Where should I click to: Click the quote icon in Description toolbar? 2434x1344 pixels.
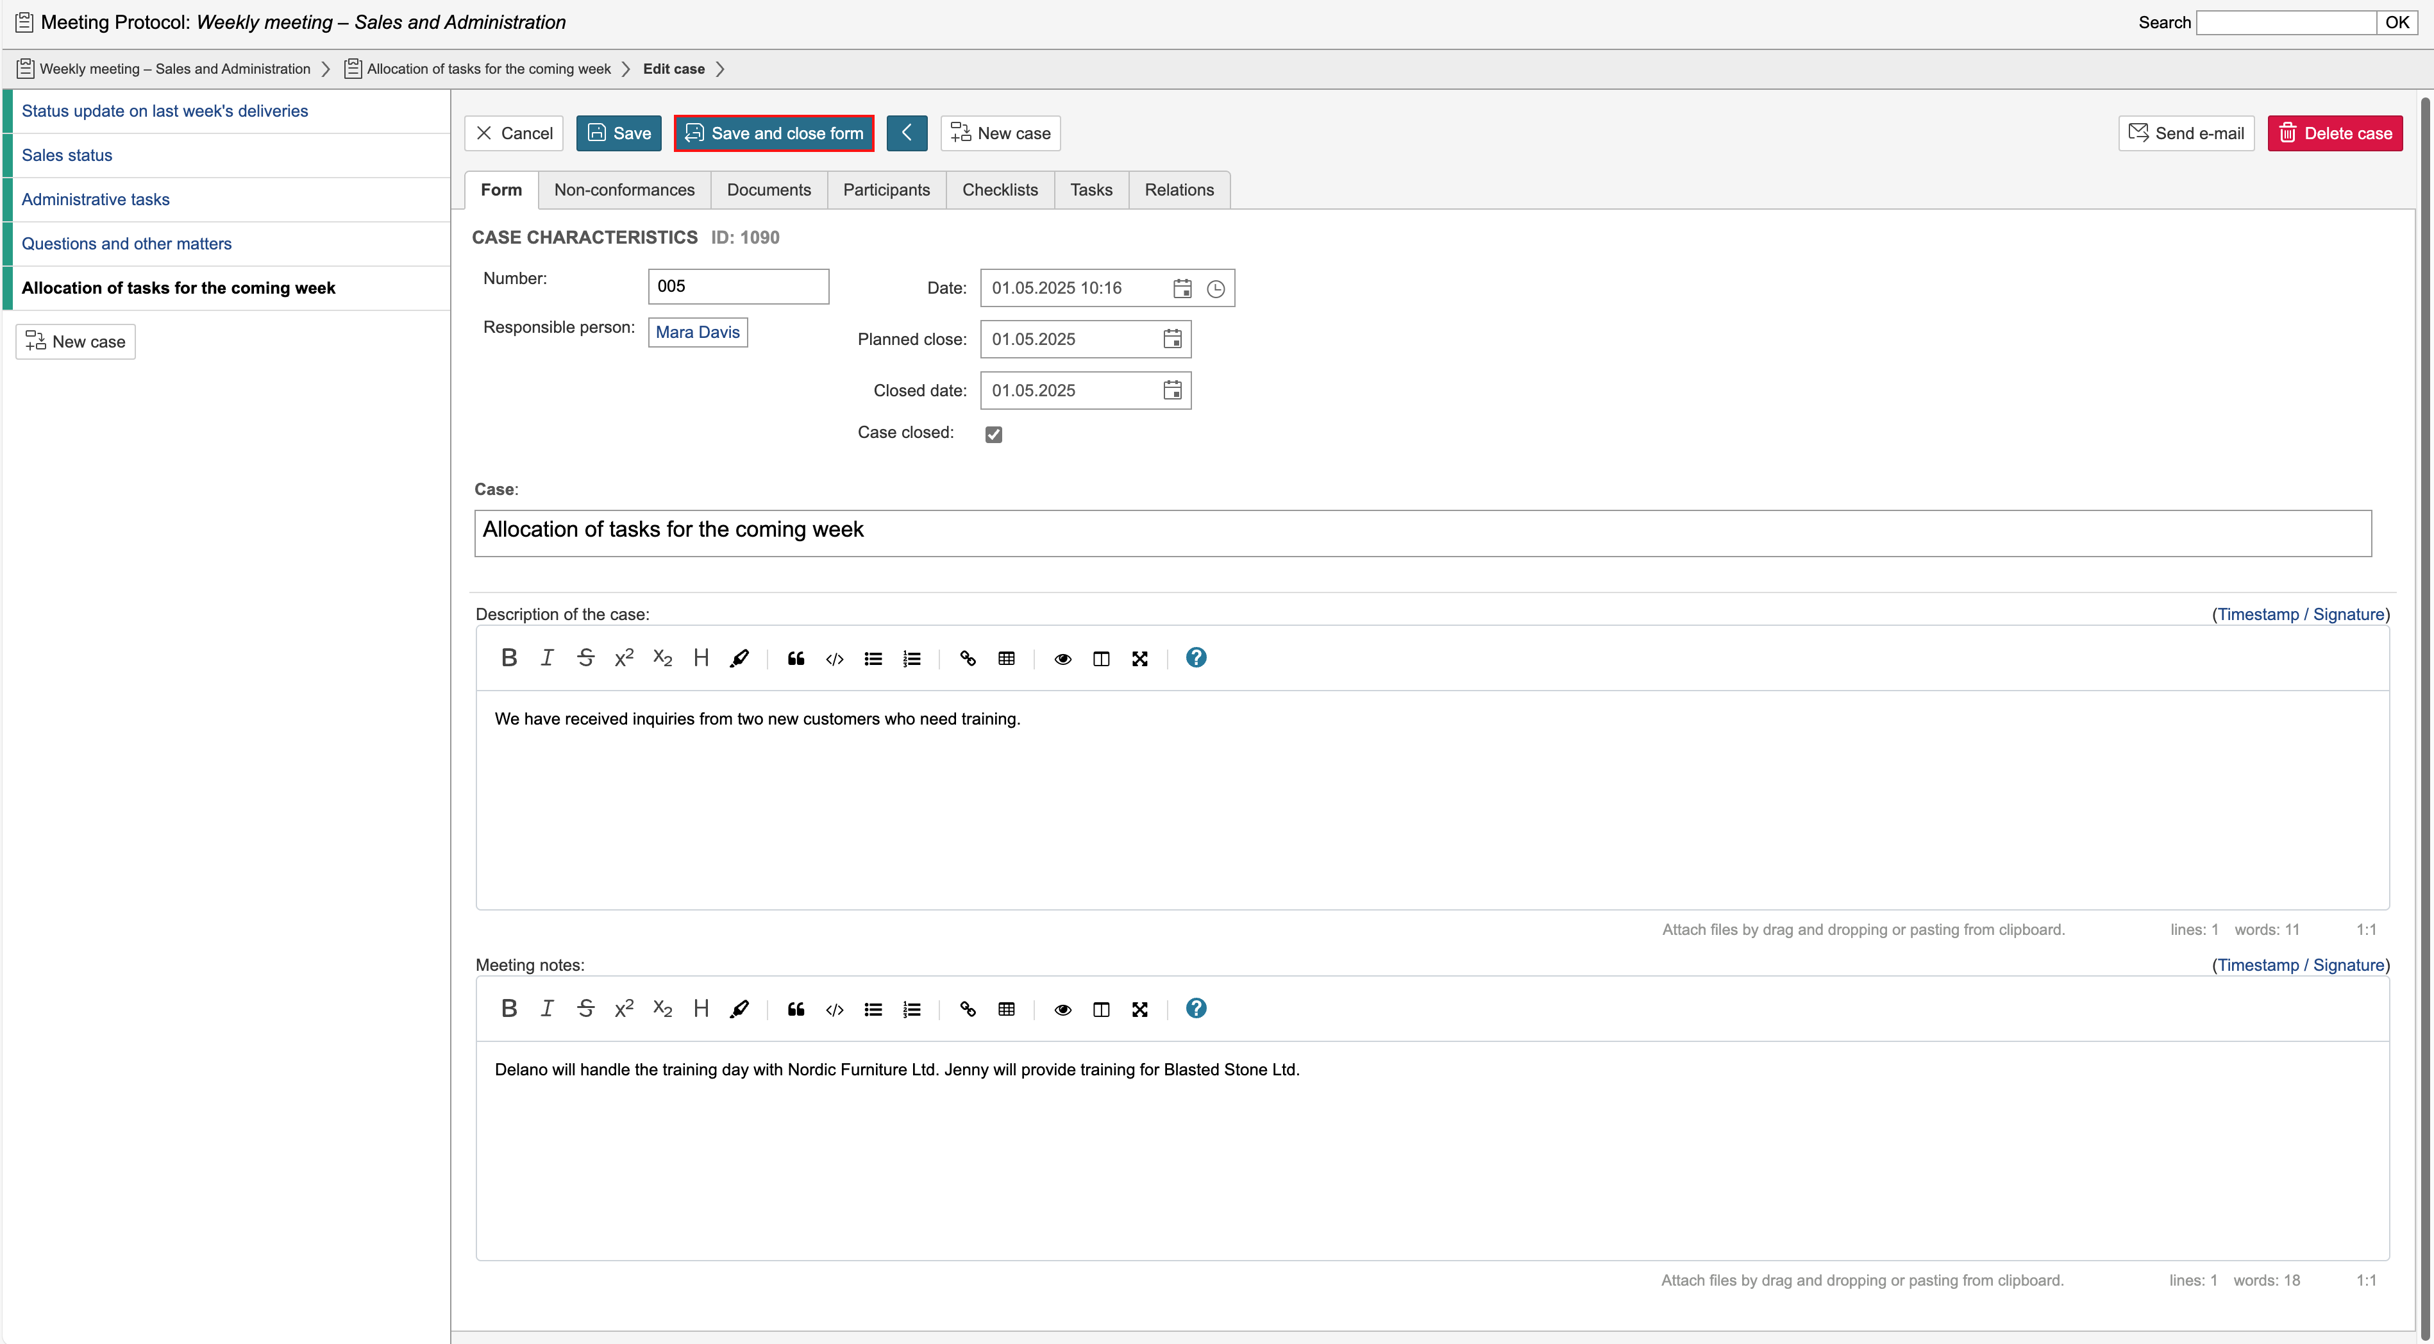click(796, 658)
